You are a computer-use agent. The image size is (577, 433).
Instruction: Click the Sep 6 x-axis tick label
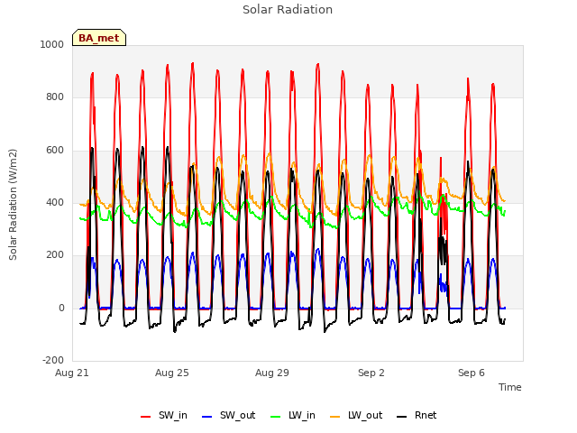[472, 373]
